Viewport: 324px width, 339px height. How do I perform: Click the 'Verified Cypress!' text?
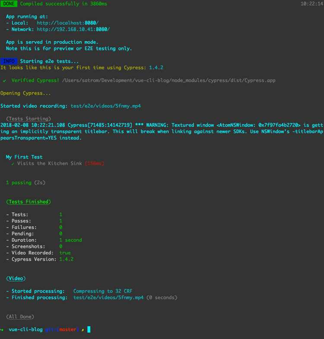coord(35,80)
